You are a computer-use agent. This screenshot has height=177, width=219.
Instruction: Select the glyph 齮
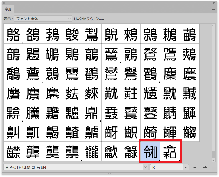[150, 132]
